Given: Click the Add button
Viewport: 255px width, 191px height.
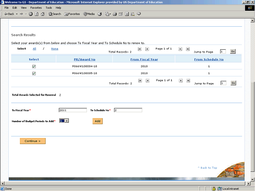Looking at the screenshot, I should click(98, 121).
